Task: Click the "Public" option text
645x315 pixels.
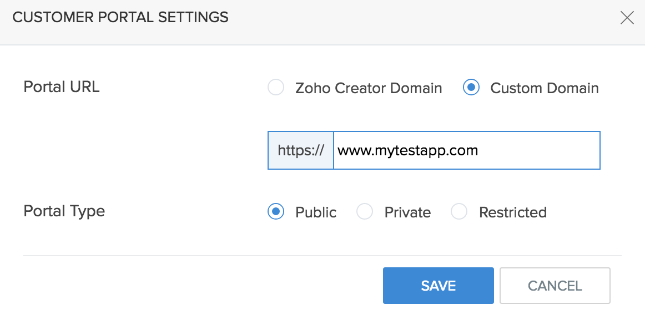Action: pos(316,212)
